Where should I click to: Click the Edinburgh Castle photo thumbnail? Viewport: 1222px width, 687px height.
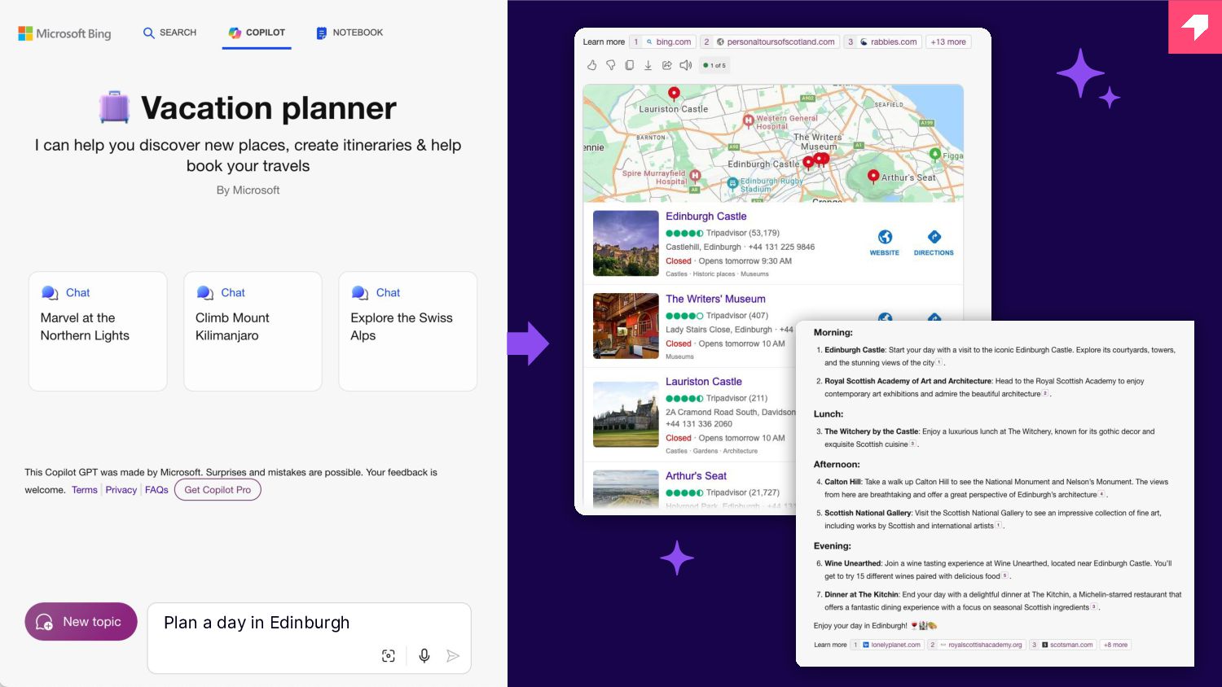[626, 243]
